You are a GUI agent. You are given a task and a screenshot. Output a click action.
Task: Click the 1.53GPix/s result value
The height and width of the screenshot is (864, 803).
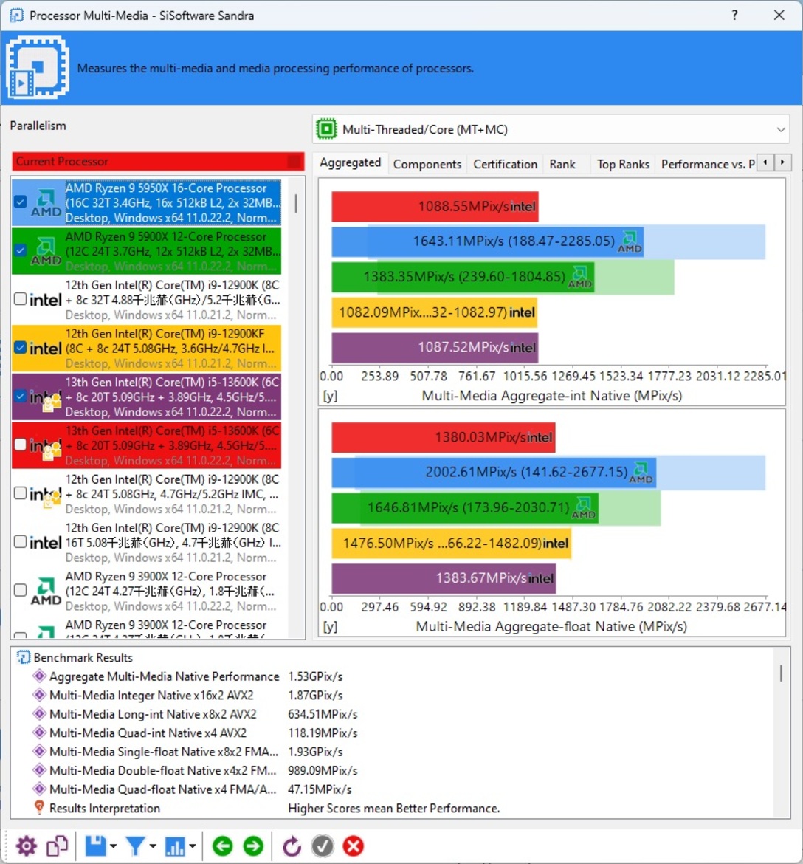[315, 676]
